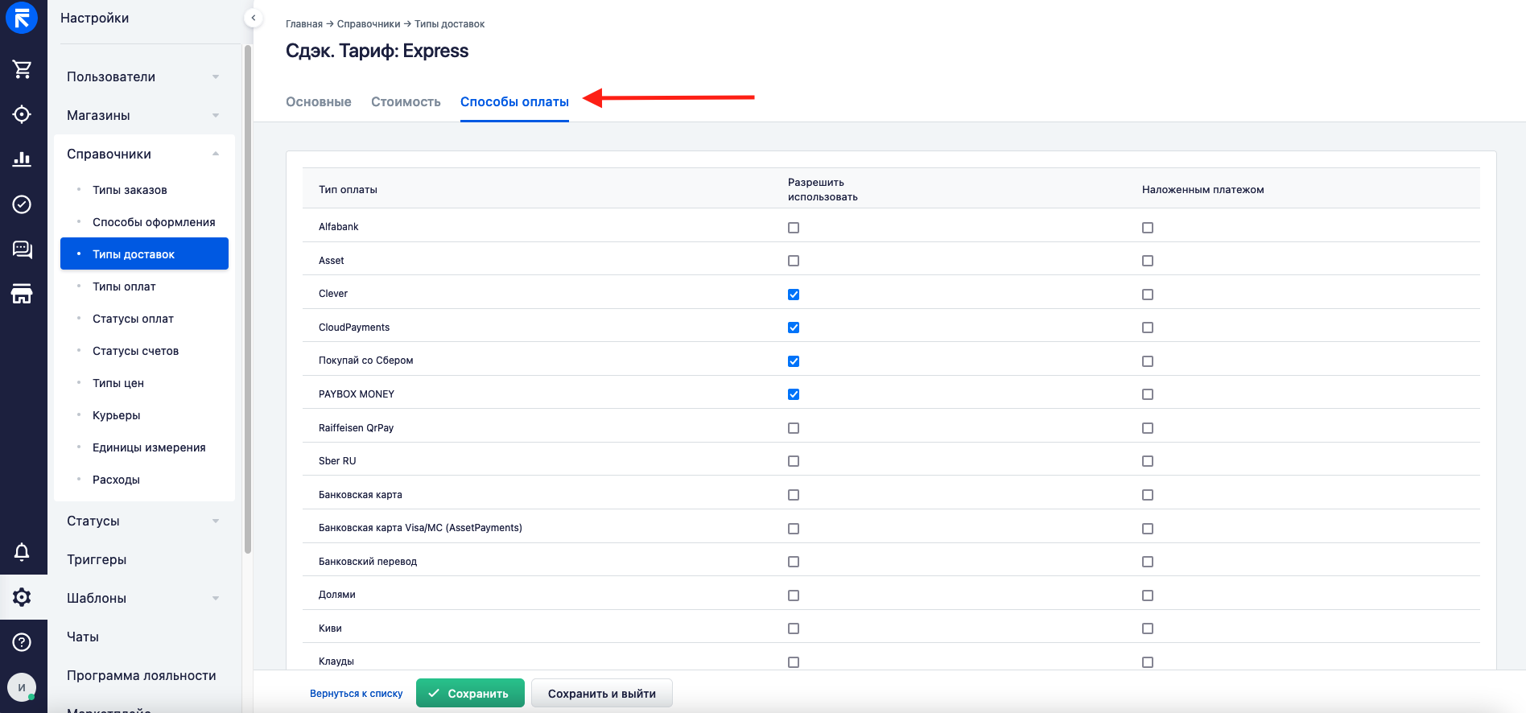The image size is (1526, 713).
Task: Enable Долями allow-use checkbox
Action: [794, 596]
